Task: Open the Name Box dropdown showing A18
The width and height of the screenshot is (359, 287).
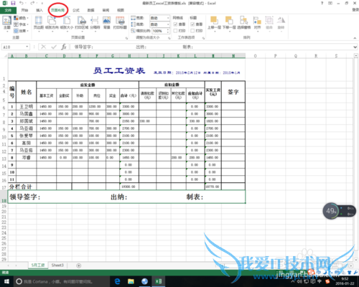Action: 27,47
